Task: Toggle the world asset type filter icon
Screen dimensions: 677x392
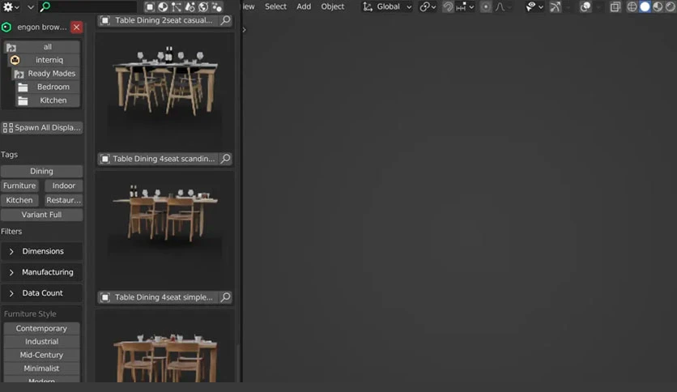Action: tap(203, 7)
